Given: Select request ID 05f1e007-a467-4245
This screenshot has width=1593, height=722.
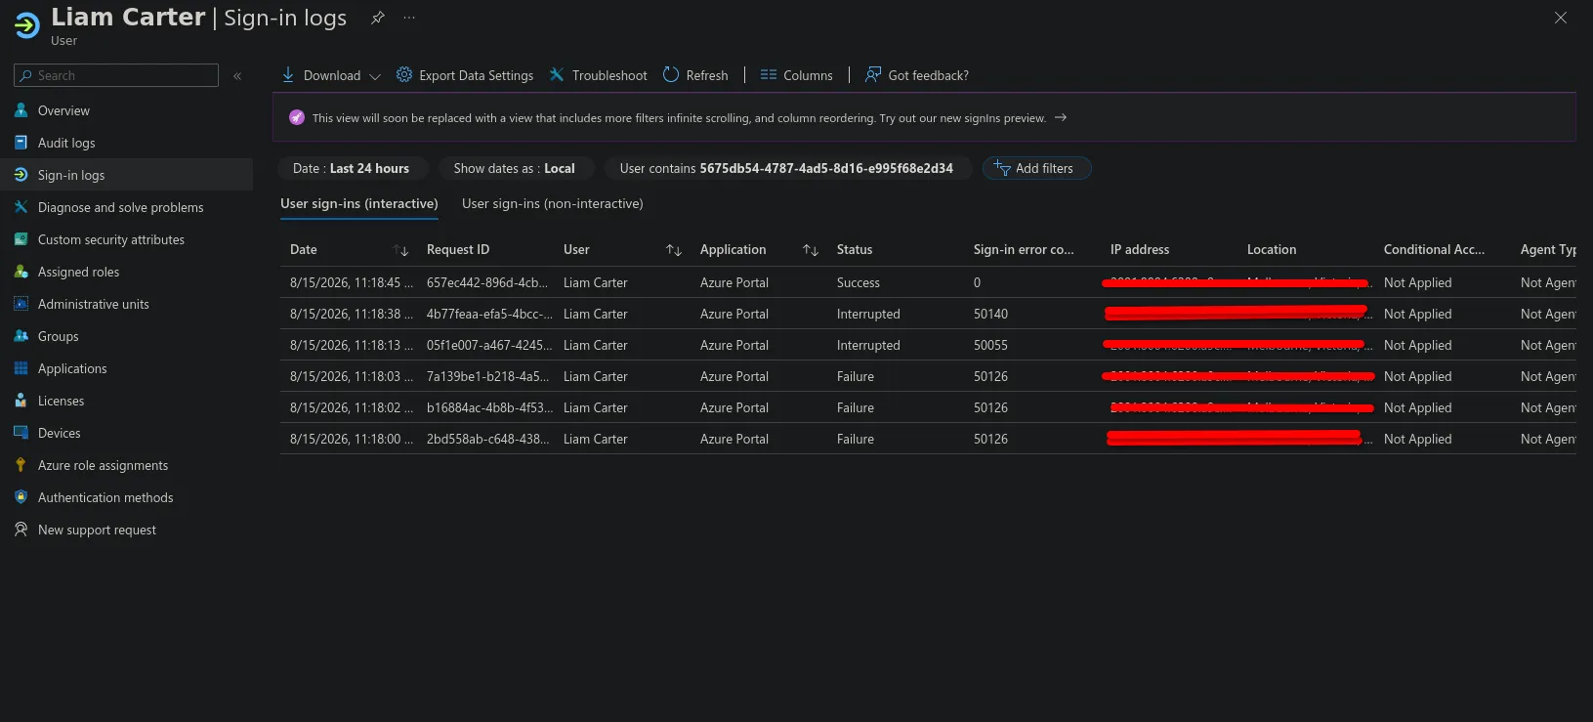Looking at the screenshot, I should click(489, 345).
